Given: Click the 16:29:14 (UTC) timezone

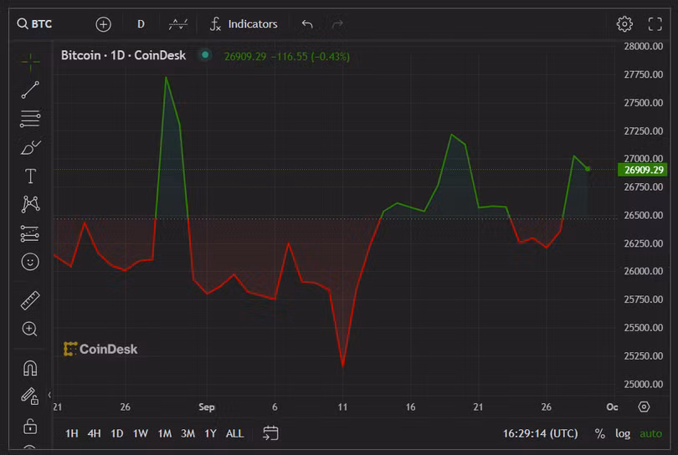Looking at the screenshot, I should (540, 433).
